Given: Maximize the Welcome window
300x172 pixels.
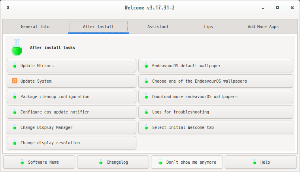Looking at the screenshot, I should 277,8.
